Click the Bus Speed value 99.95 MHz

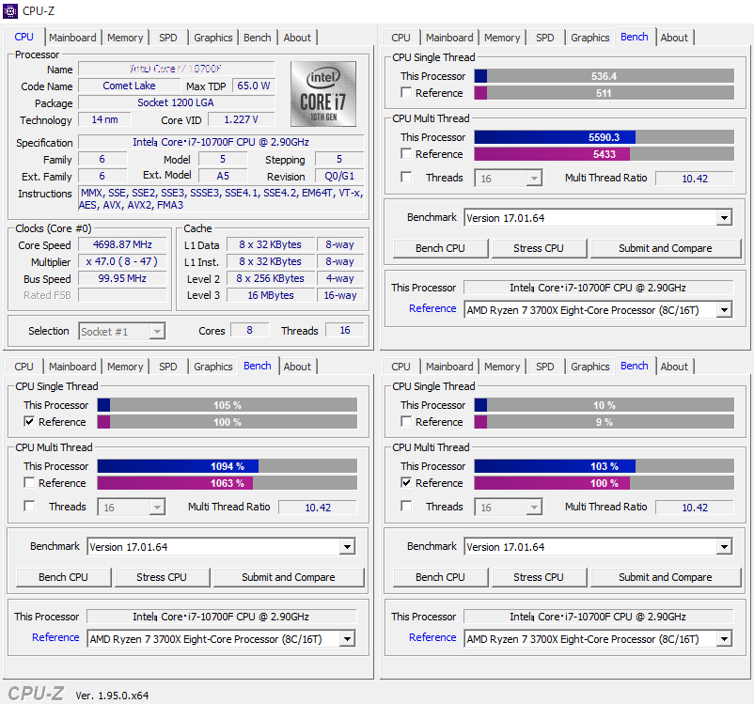pyautogui.click(x=122, y=278)
